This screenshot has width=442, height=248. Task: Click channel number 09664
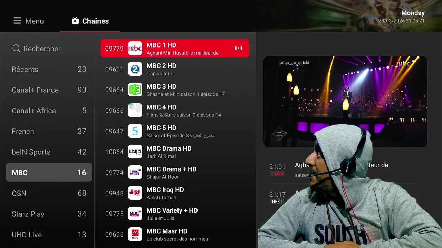click(114, 90)
